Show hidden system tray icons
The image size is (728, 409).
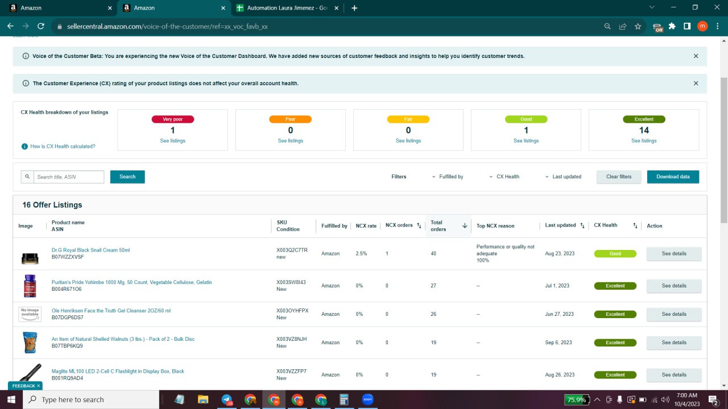(x=597, y=399)
